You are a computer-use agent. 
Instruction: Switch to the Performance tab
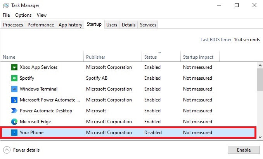41,25
